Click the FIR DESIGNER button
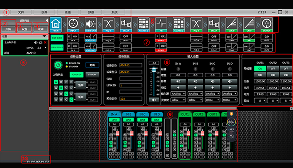The image size is (293, 168). 57,47
